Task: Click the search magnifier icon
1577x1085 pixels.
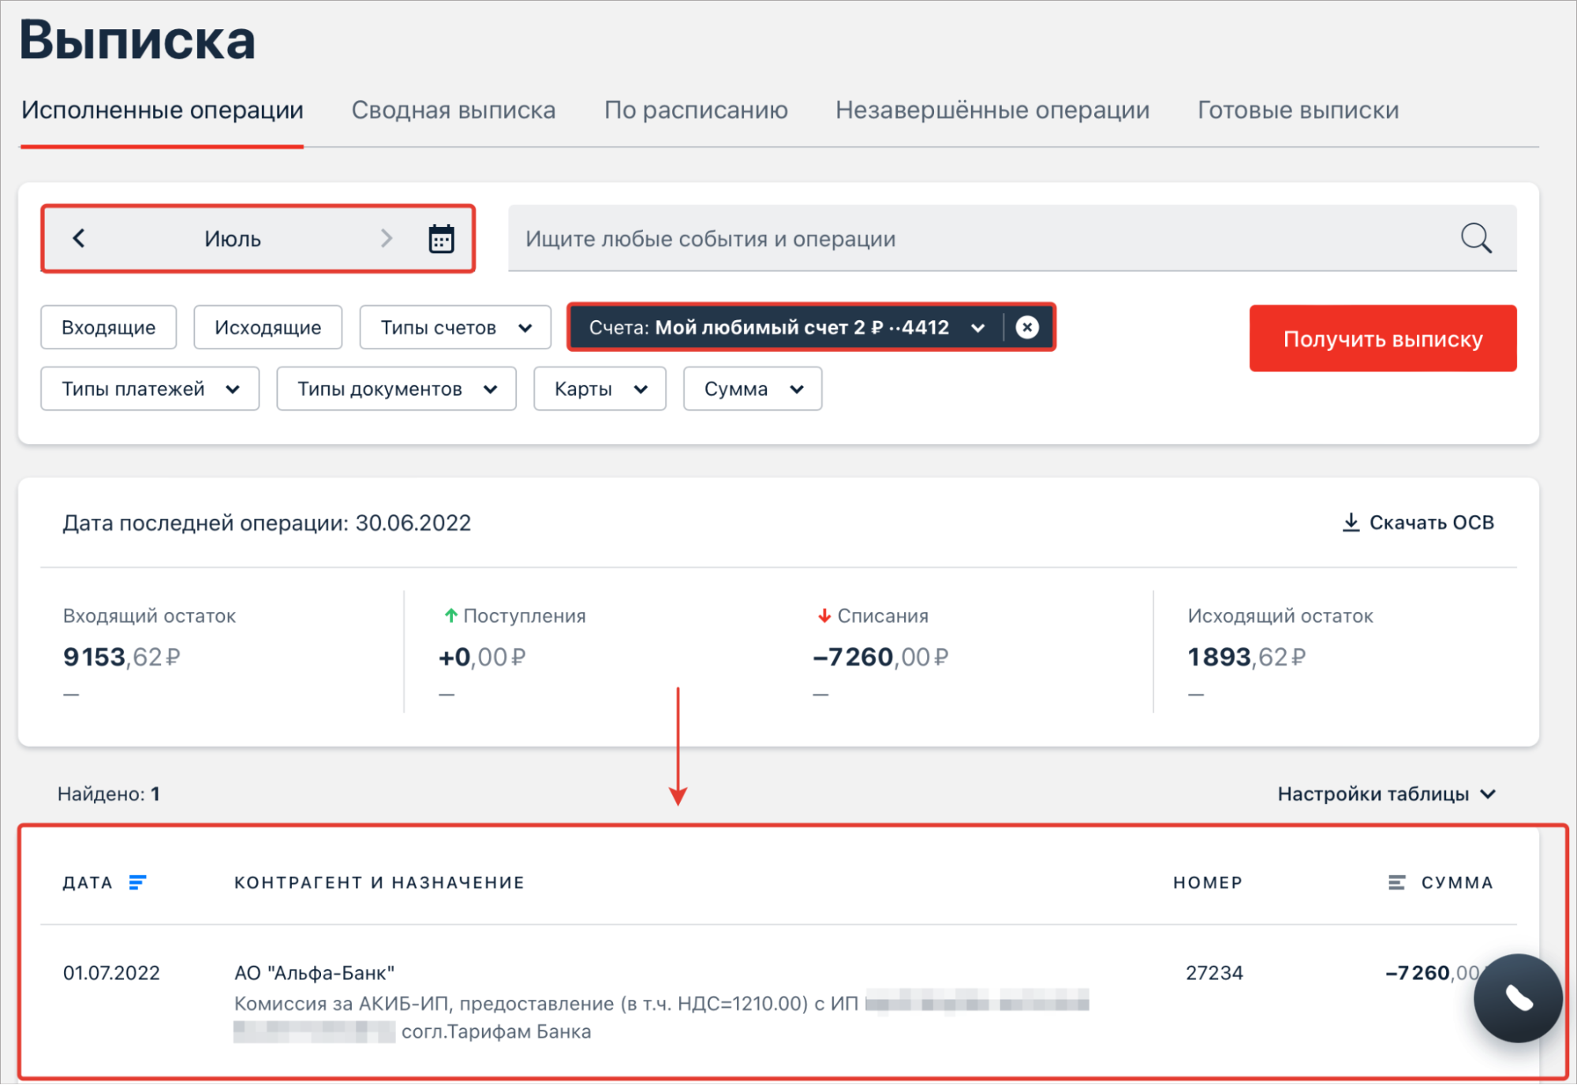Action: pos(1475,238)
